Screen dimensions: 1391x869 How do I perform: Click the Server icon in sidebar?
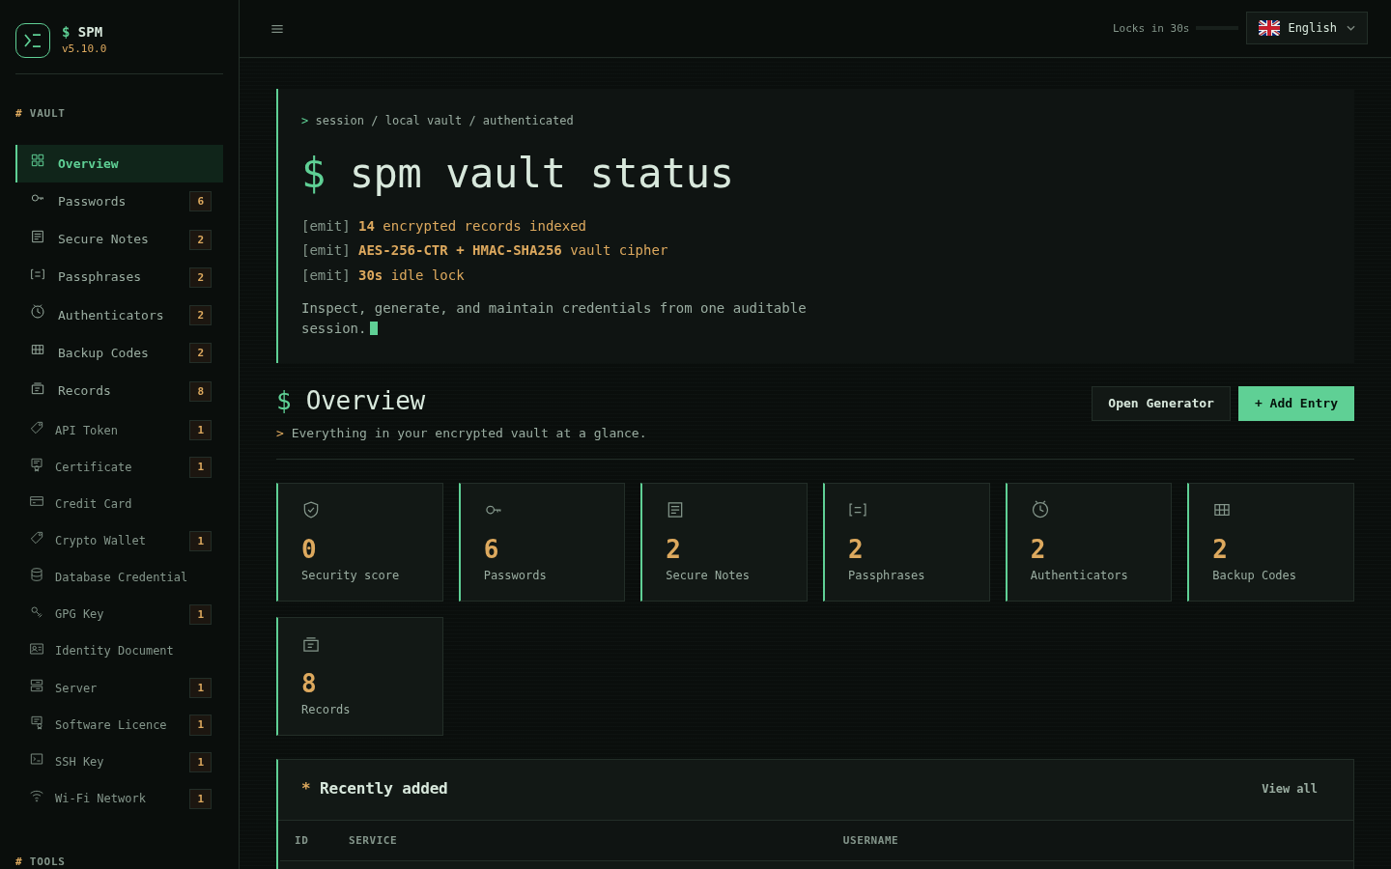tap(37, 686)
